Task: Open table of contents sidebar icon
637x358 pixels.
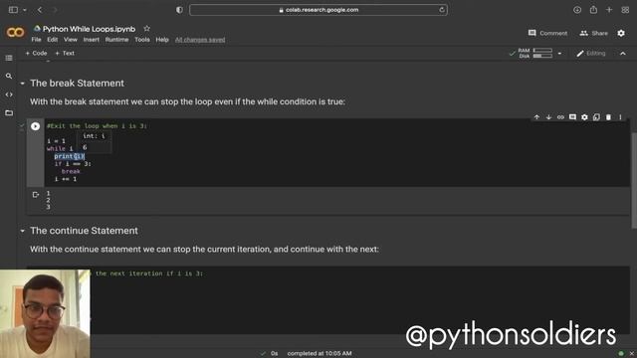Action: 9,58
